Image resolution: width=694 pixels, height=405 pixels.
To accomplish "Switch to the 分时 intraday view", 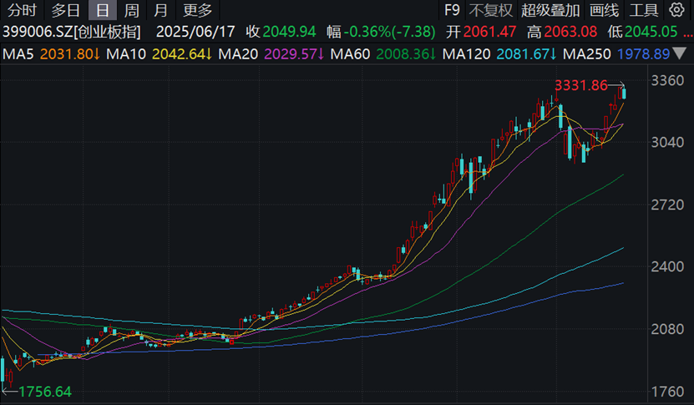I will point(23,11).
